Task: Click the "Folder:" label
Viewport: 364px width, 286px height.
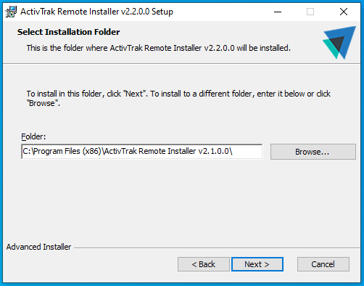Action: point(33,136)
